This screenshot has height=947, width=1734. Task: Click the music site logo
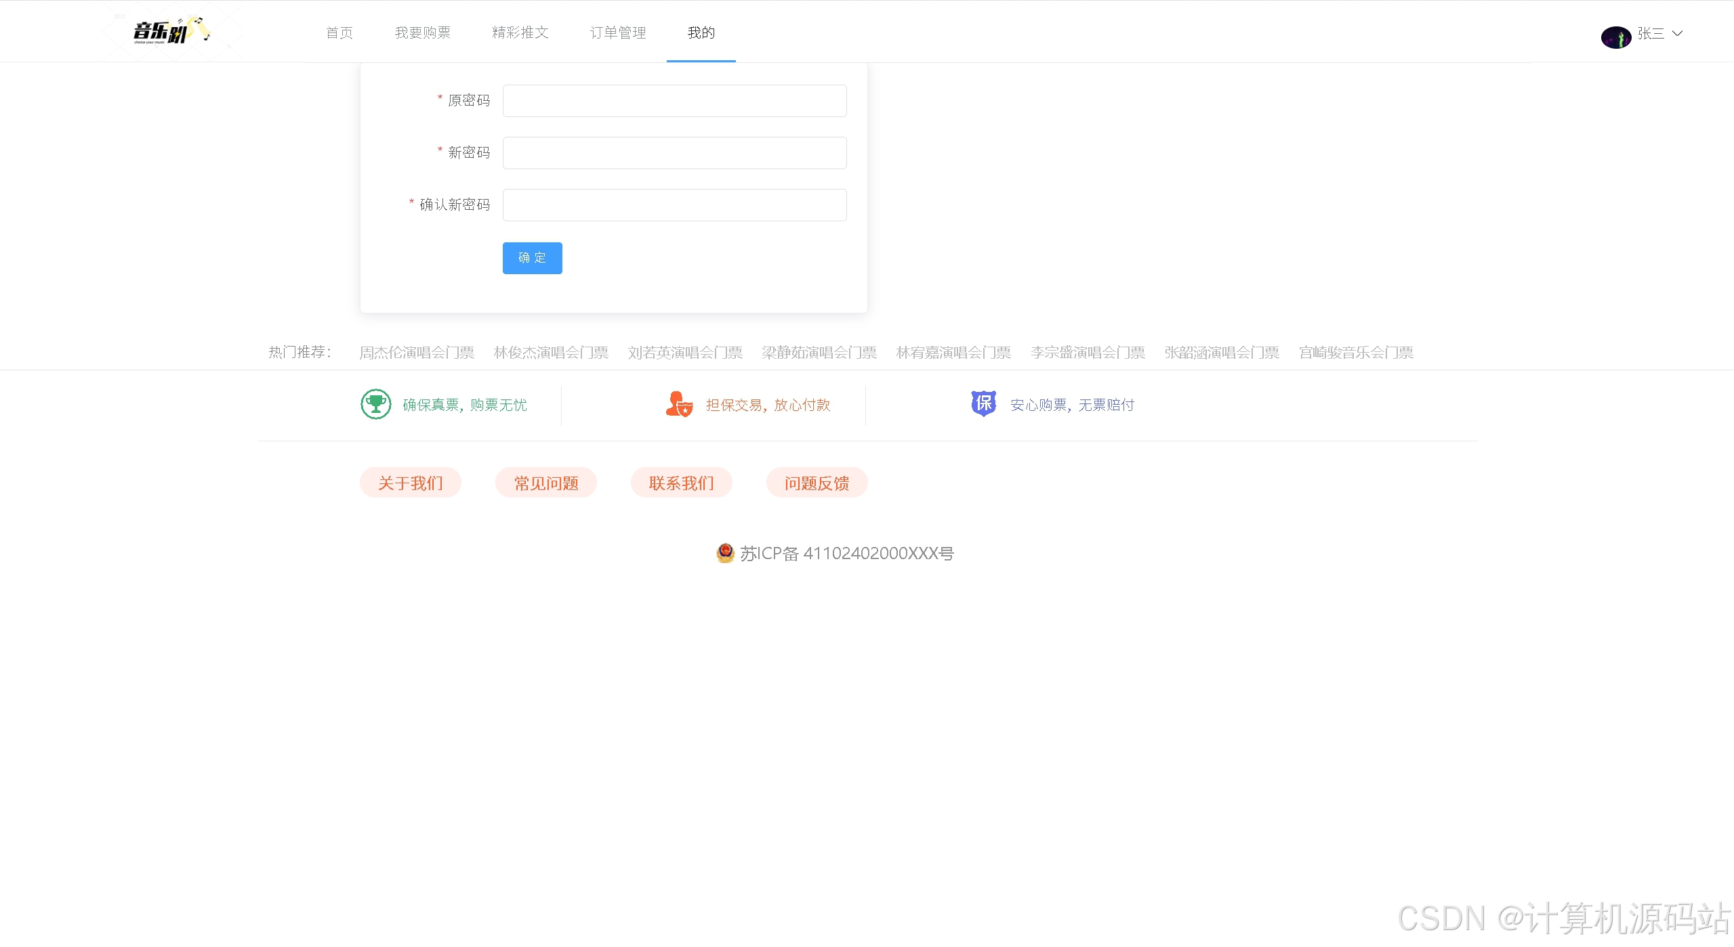172,31
